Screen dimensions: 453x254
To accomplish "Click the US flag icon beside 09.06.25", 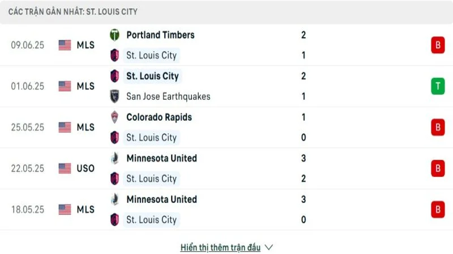I will click(x=65, y=45).
